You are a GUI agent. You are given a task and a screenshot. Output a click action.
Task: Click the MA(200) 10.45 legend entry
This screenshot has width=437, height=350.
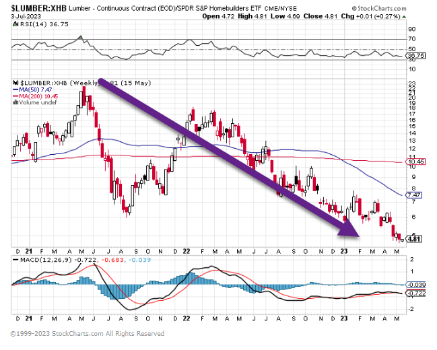(x=36, y=96)
